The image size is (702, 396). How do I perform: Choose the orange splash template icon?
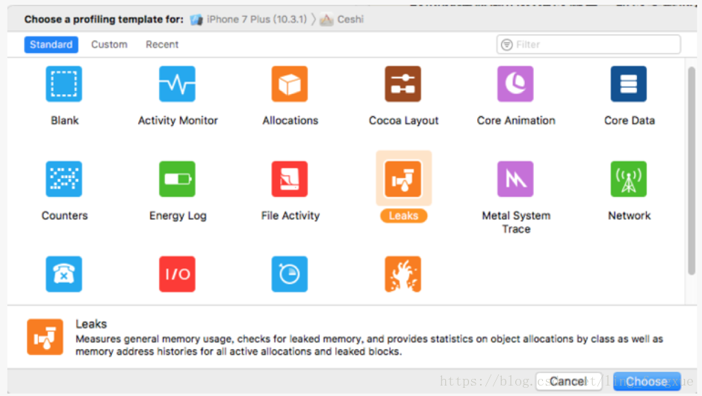[403, 274]
